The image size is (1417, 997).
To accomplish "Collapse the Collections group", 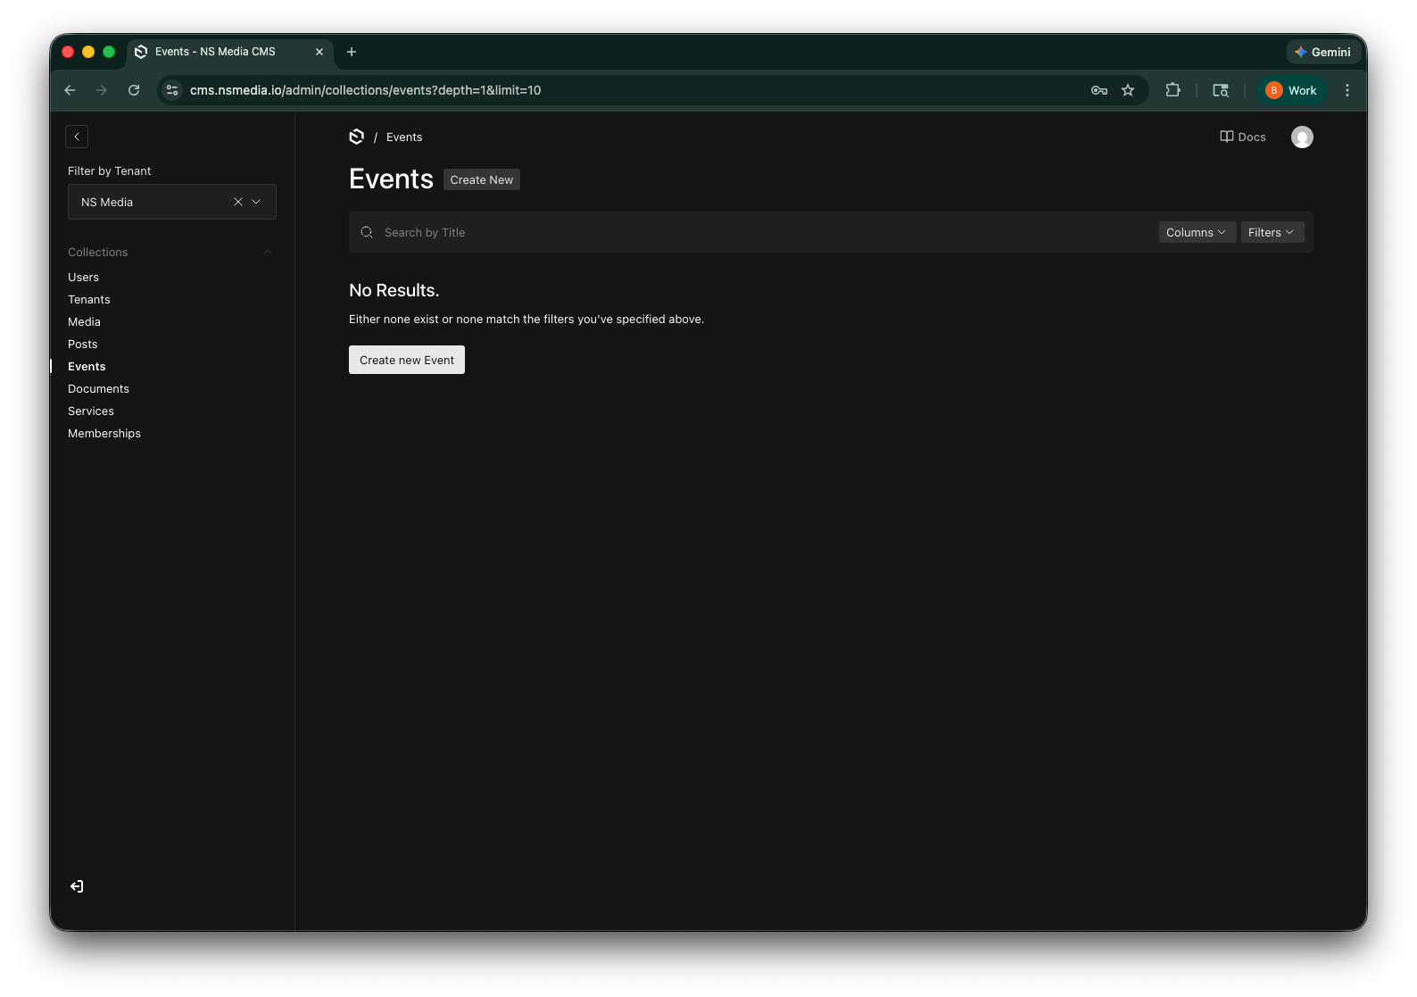I will (267, 253).
